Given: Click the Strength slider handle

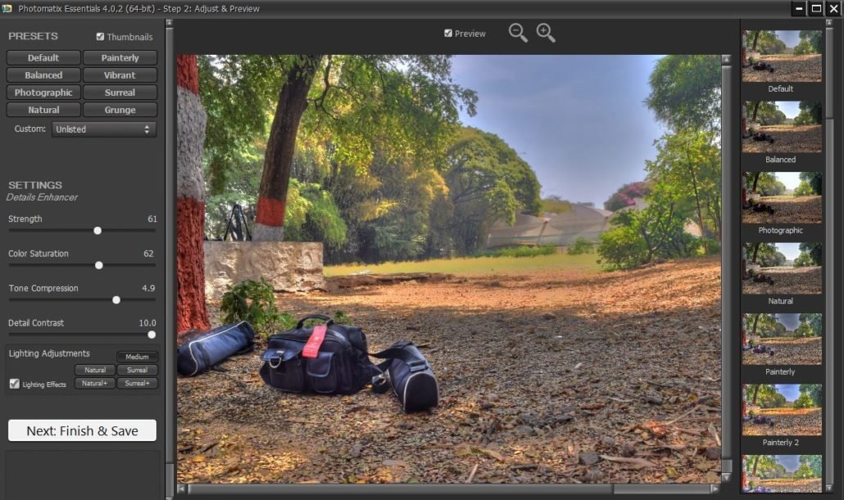Looking at the screenshot, I should tap(98, 231).
